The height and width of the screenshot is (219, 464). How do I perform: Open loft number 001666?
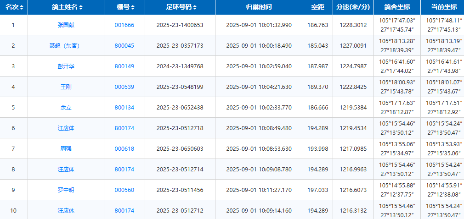click(x=124, y=25)
